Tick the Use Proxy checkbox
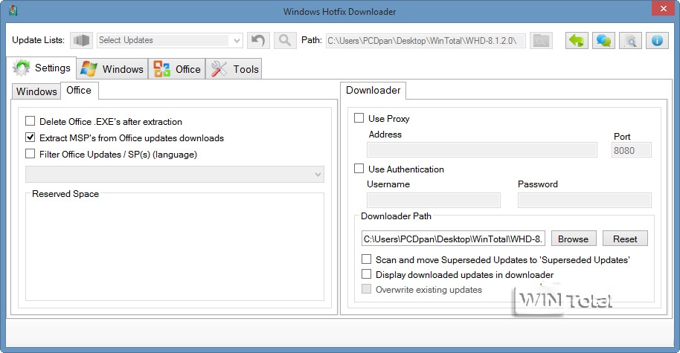The image size is (680, 353). click(x=359, y=118)
